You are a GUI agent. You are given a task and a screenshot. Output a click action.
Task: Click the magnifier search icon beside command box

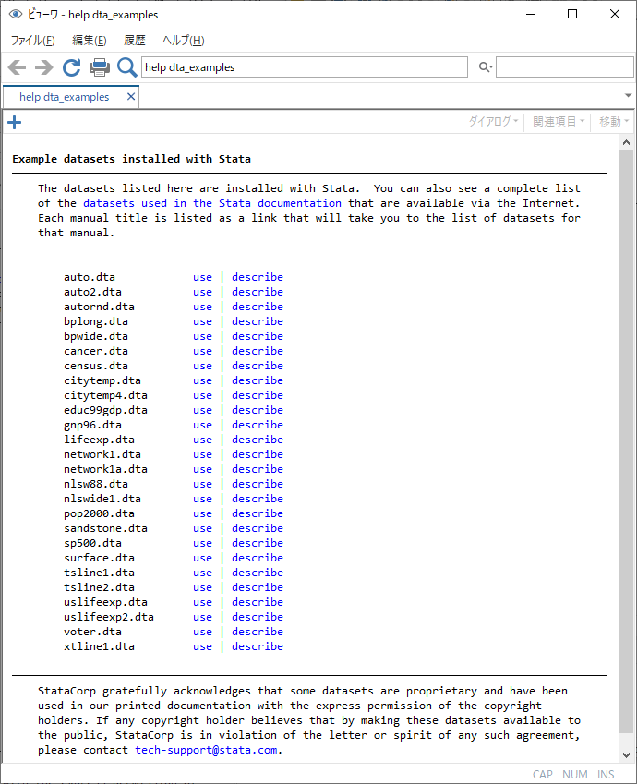tap(127, 67)
